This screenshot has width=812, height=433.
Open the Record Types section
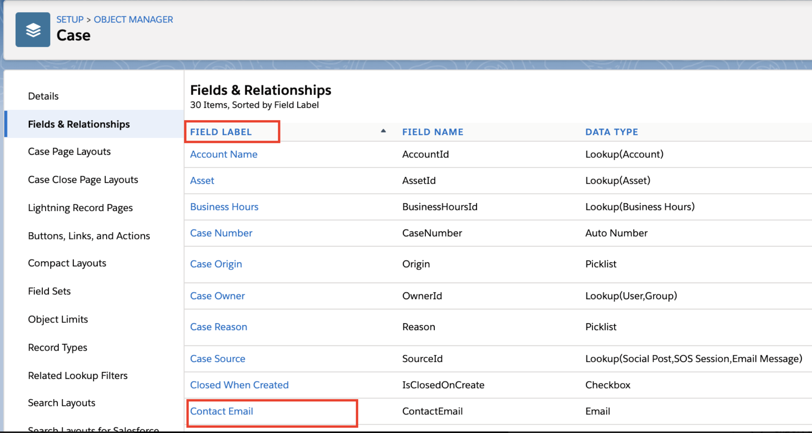tap(58, 347)
